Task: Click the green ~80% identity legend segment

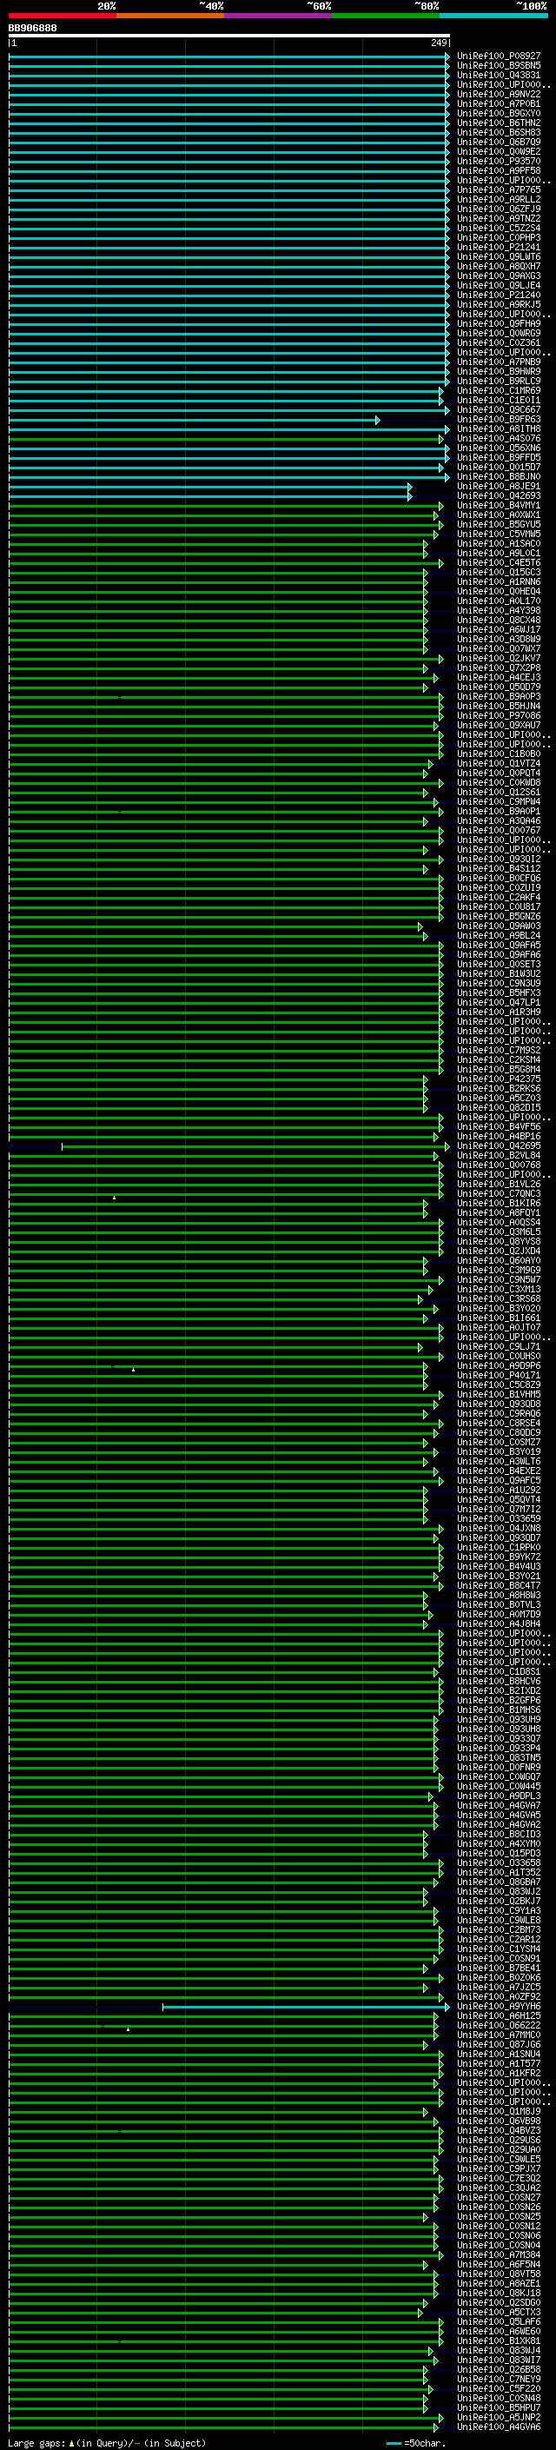Action: tap(386, 16)
